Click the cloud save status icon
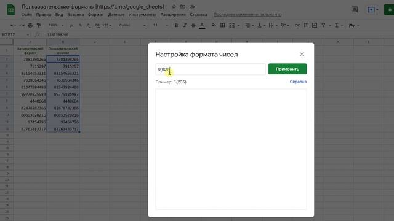Viewport: 394px width, 221px height. click(x=192, y=7)
